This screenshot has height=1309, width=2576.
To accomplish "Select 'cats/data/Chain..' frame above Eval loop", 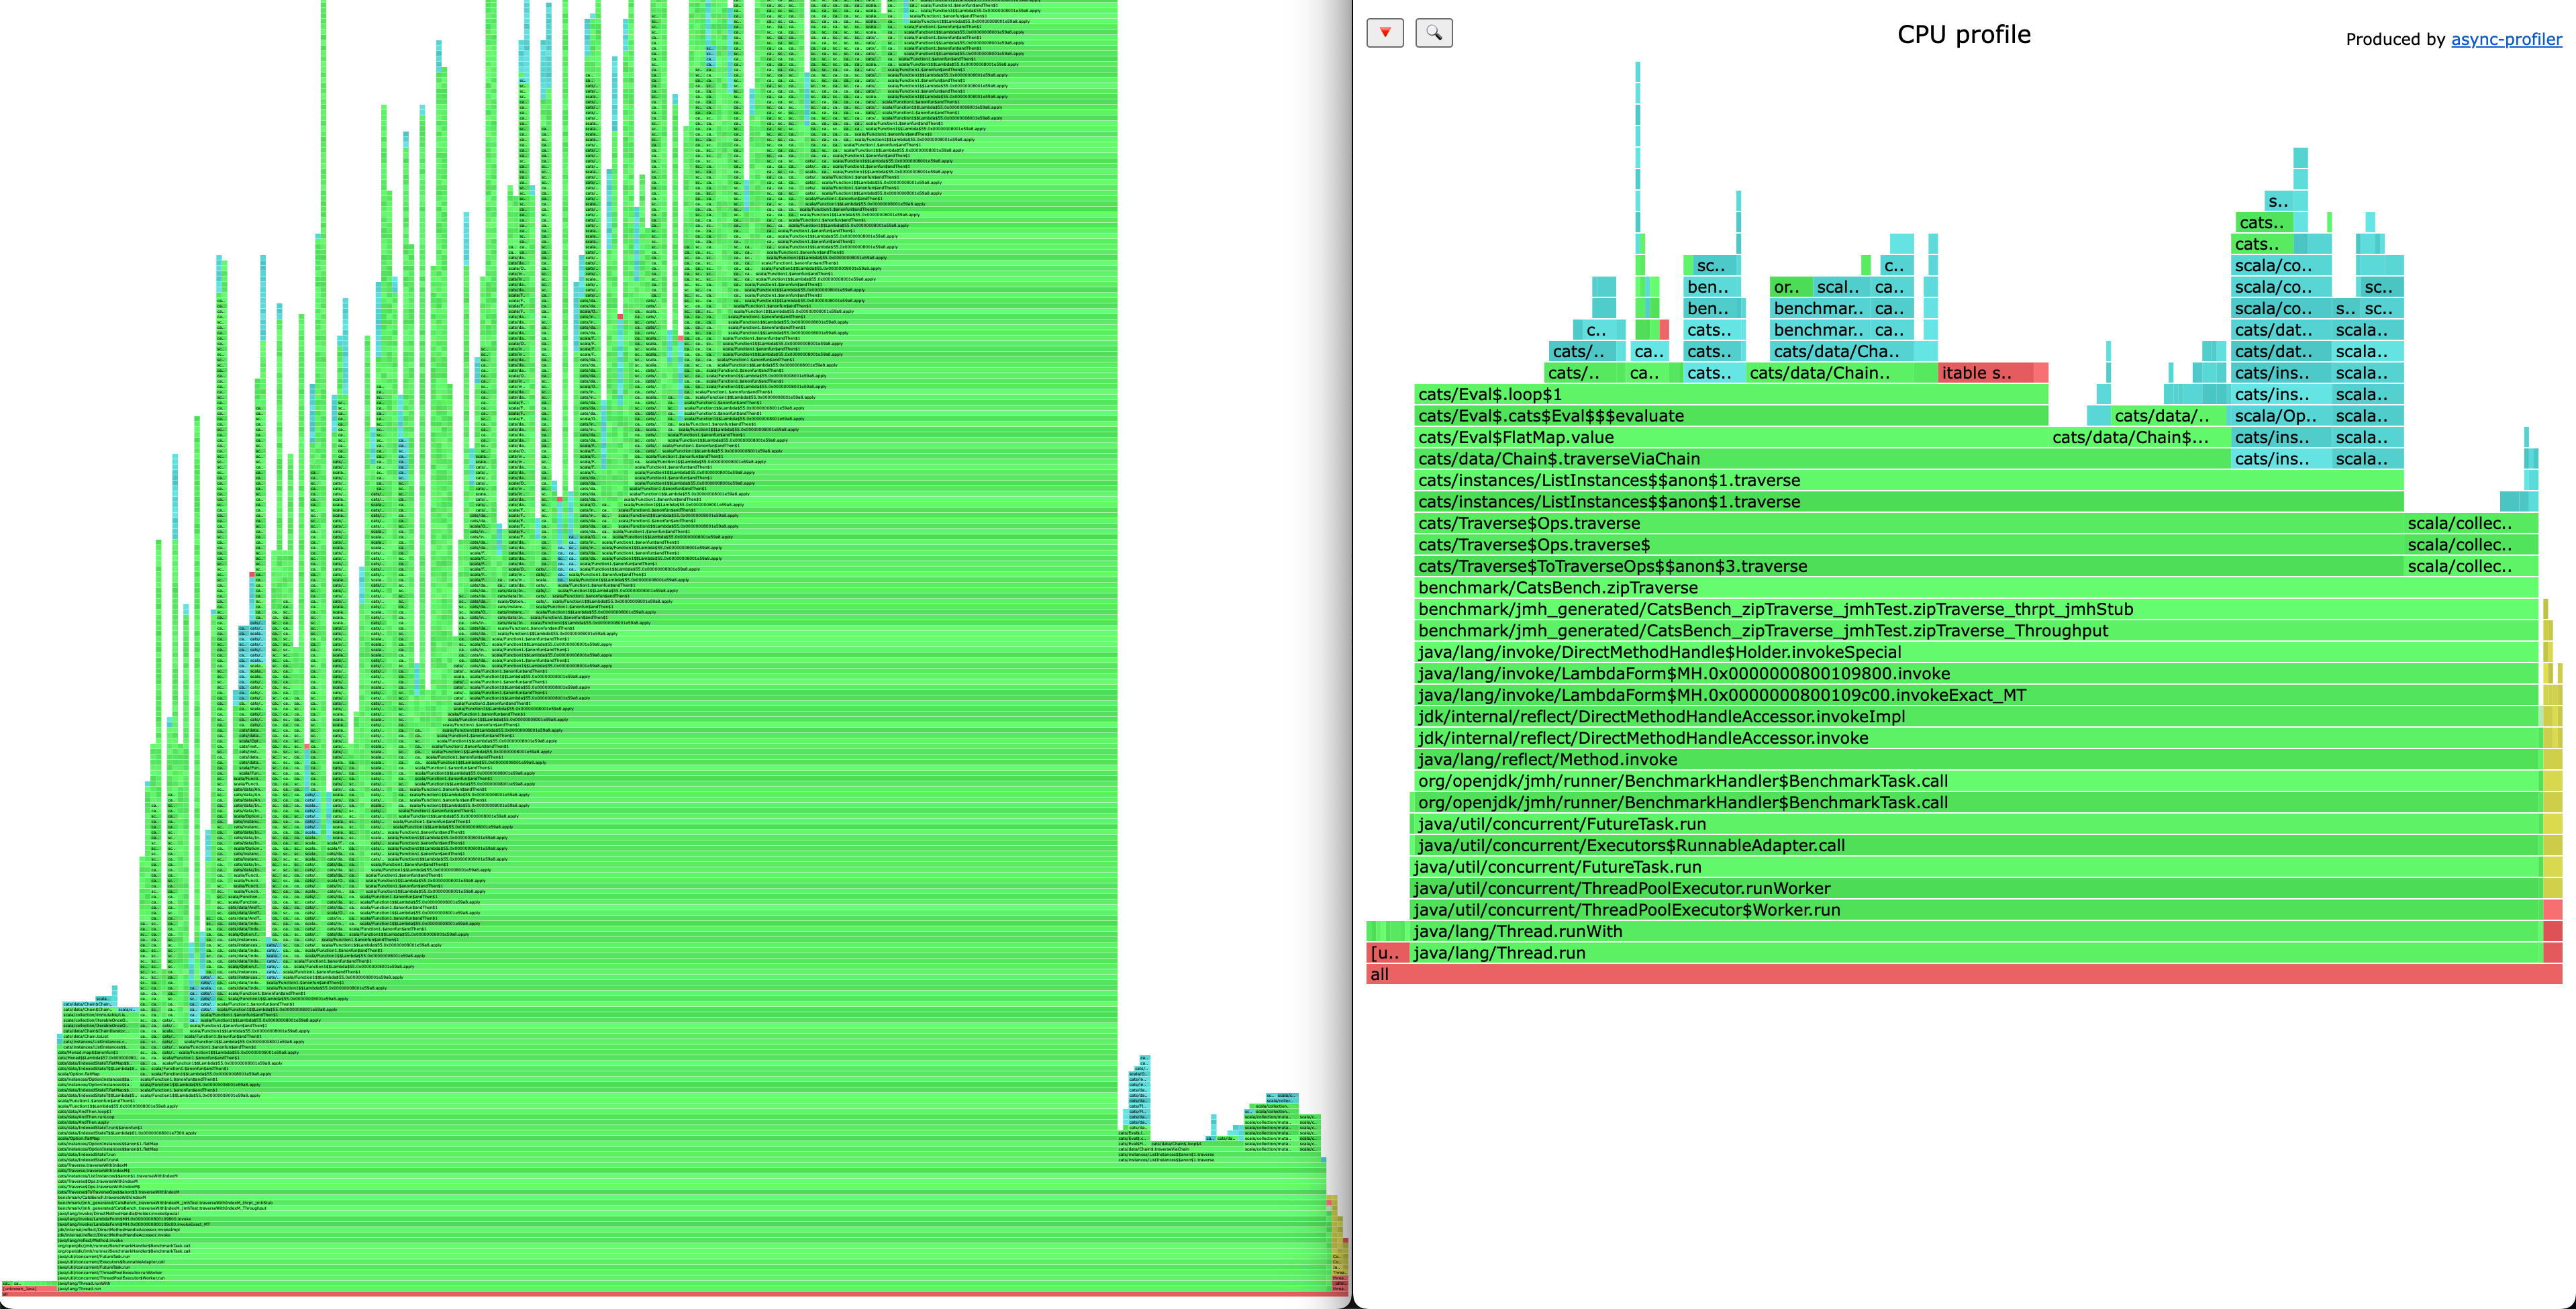I will point(1831,373).
